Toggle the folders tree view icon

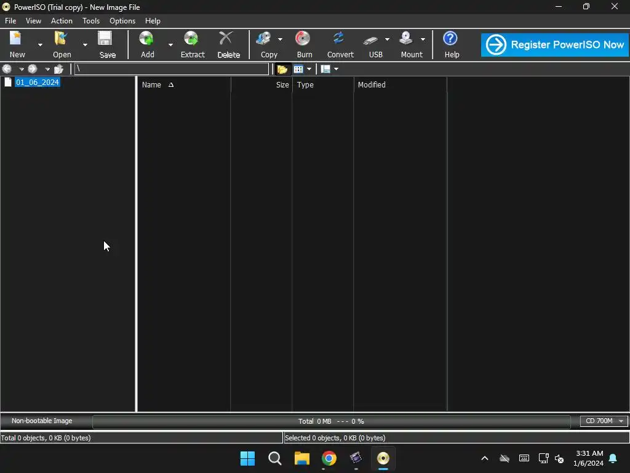click(x=282, y=69)
